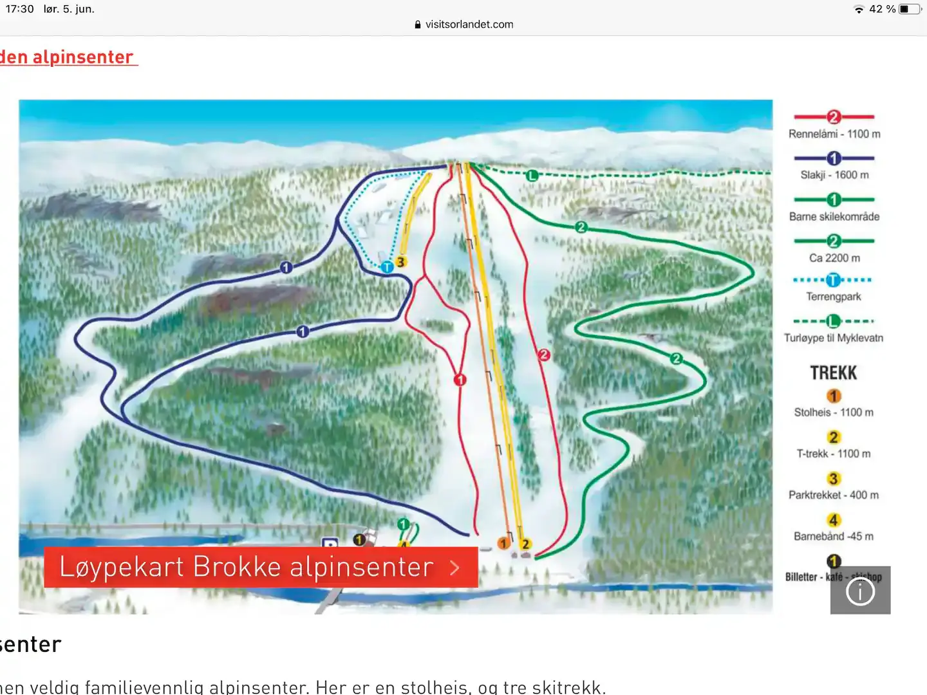Image resolution: width=927 pixels, height=695 pixels.
Task: Click the lower blue run 1 marker on the map
Action: [303, 331]
